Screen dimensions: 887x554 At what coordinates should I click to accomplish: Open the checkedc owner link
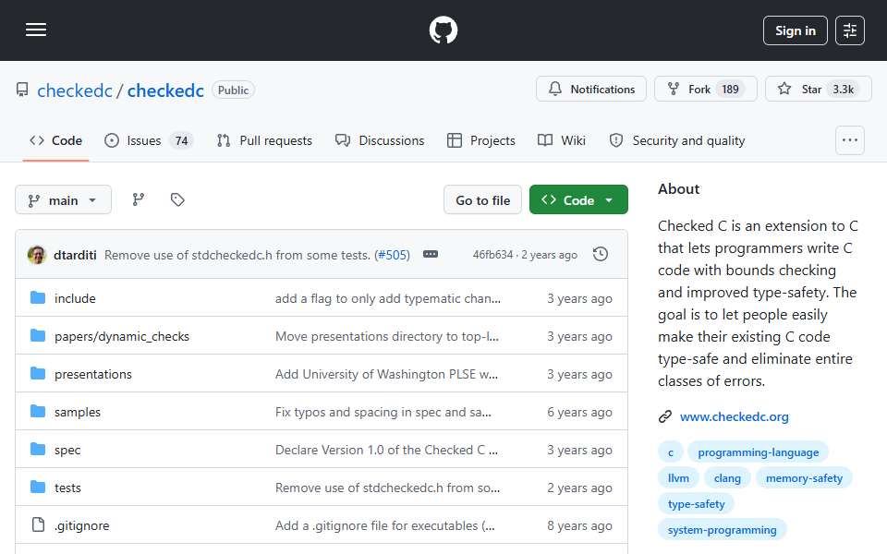(75, 90)
